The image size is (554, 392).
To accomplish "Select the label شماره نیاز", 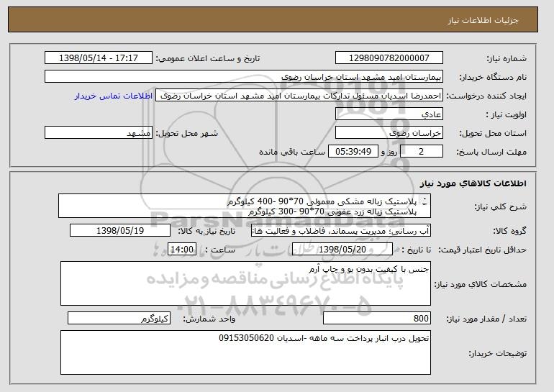I will (x=507, y=58).
